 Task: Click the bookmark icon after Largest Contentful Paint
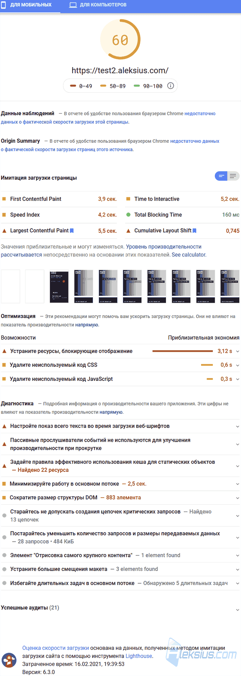click(x=72, y=231)
